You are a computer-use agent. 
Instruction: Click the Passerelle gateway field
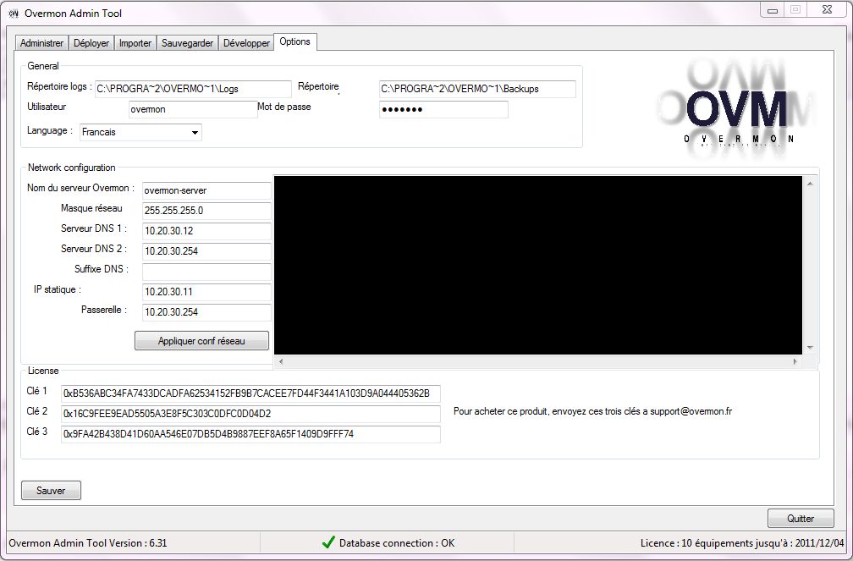click(206, 312)
